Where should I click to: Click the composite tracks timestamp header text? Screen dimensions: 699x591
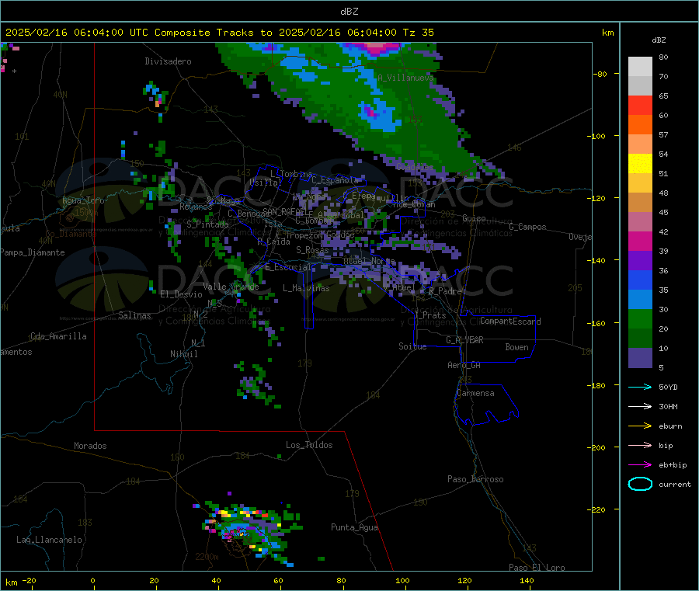click(219, 33)
